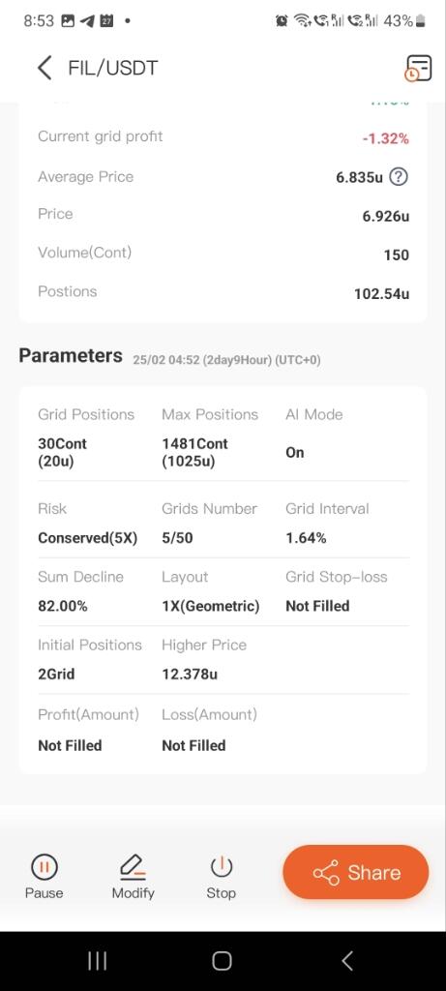Screen dimensions: 446x991
Task: Select the Layout 1X(Geometric) value
Action: coord(210,606)
